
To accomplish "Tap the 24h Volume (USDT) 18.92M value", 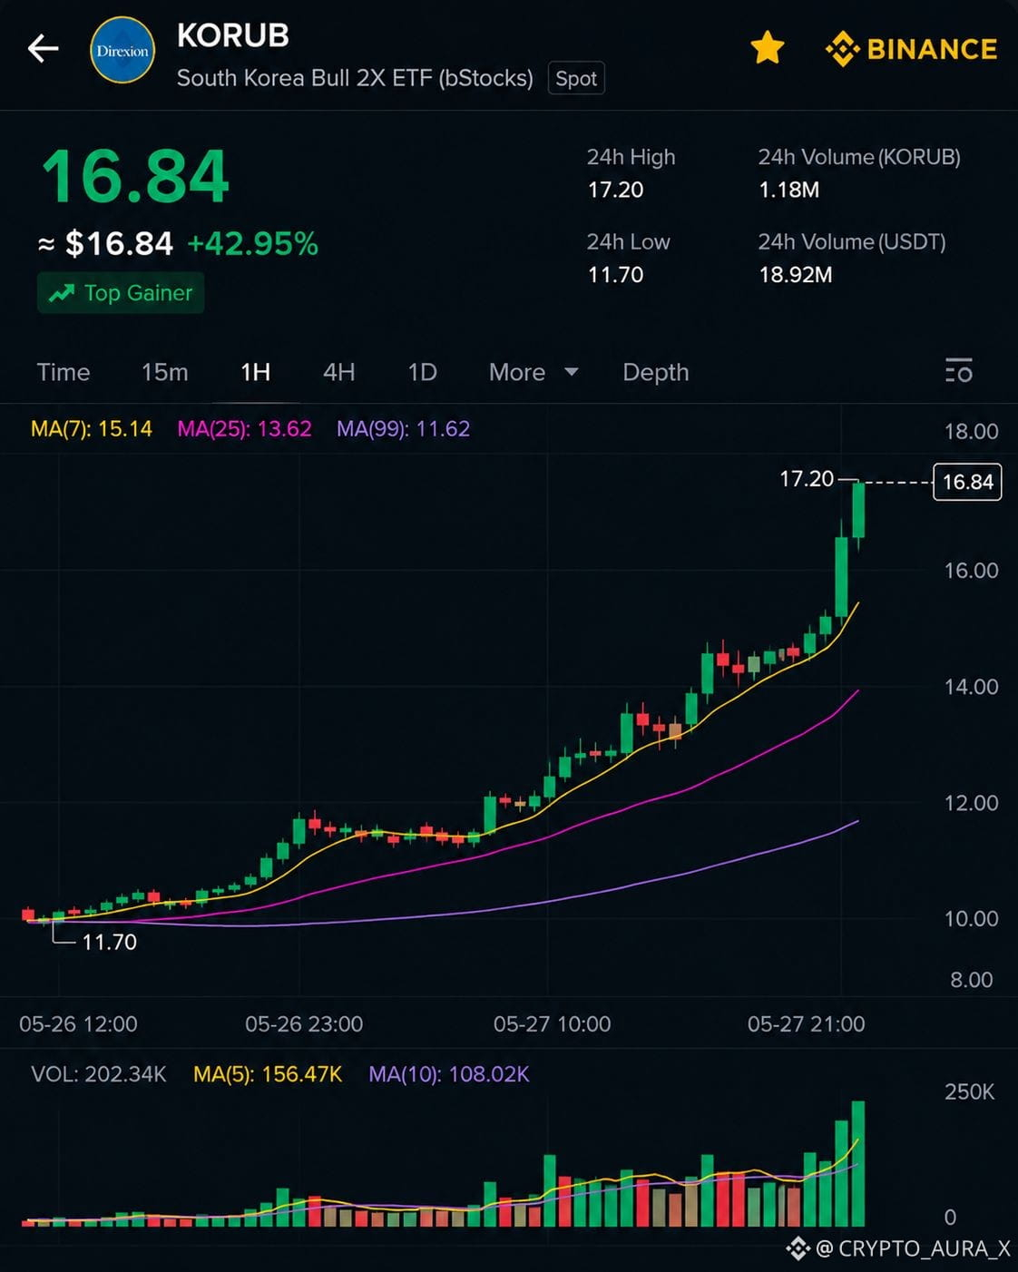I will (x=795, y=274).
